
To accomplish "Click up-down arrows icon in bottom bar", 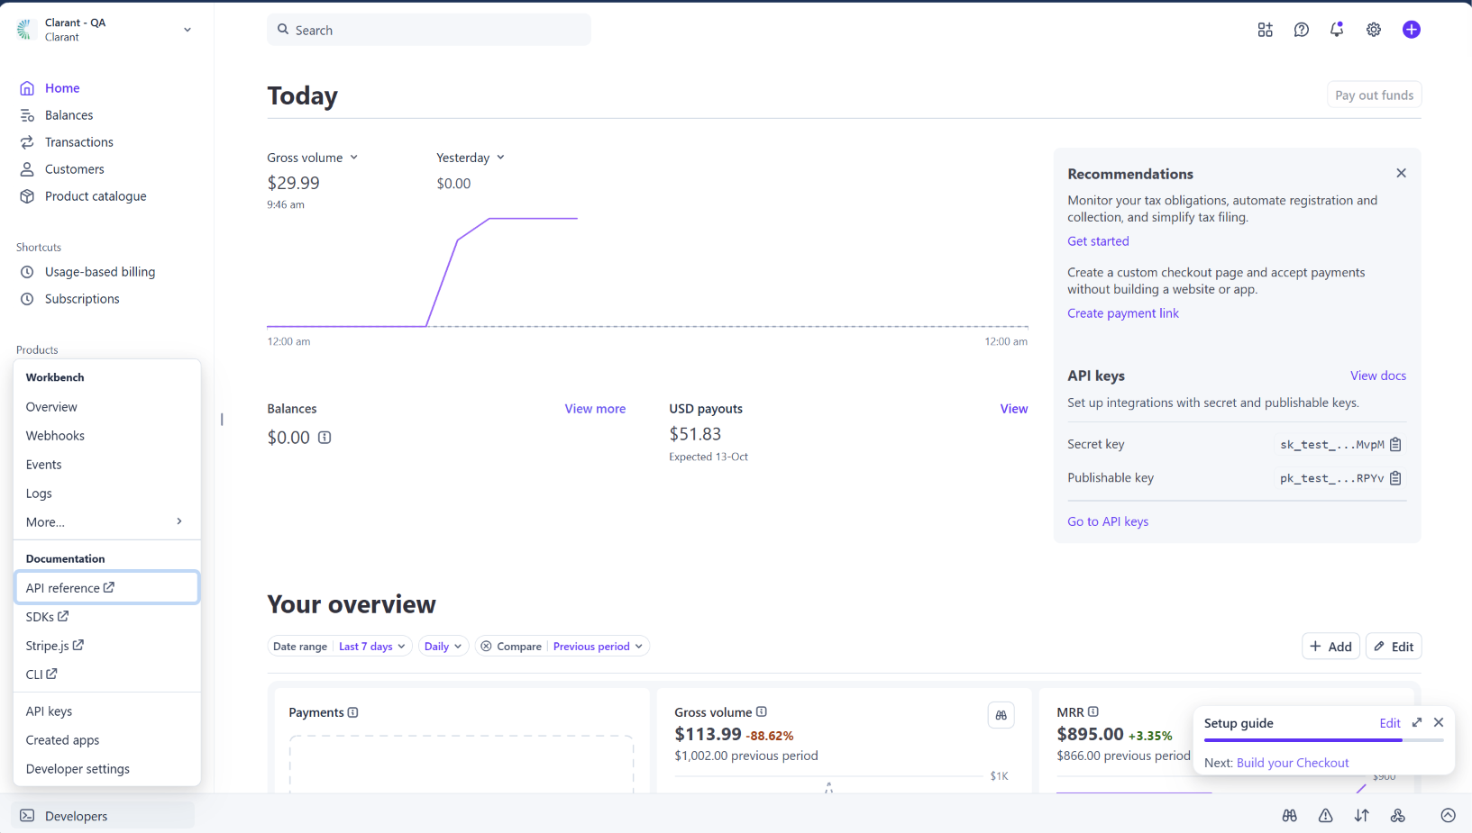I will [1362, 815].
